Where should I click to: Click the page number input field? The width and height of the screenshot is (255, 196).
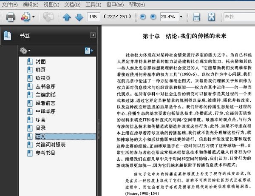[93, 17]
